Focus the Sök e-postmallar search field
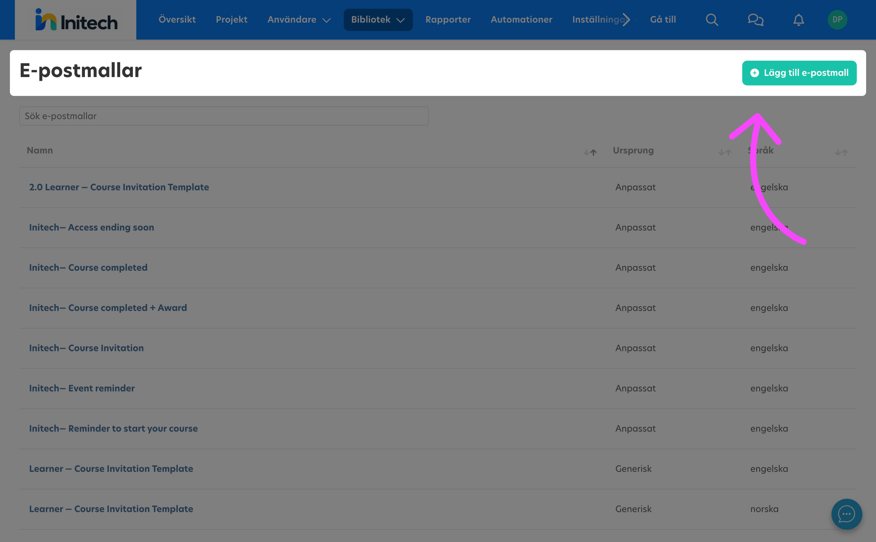 coord(224,116)
